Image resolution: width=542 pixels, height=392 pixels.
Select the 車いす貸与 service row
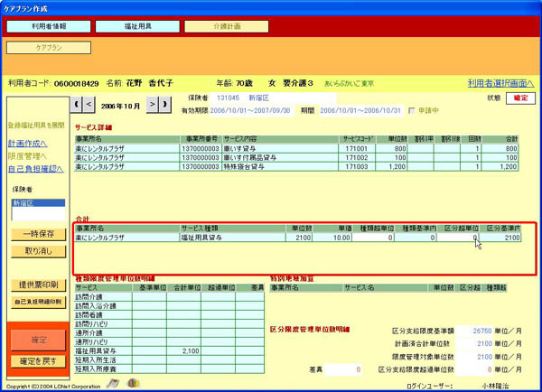[x=296, y=149]
